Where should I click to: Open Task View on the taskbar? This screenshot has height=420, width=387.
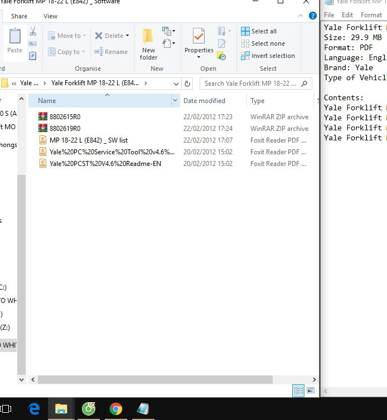(6, 409)
